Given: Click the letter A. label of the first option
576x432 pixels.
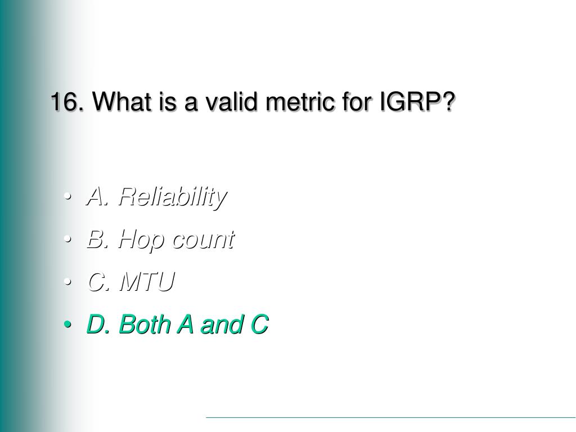Looking at the screenshot, I should click(98, 197).
